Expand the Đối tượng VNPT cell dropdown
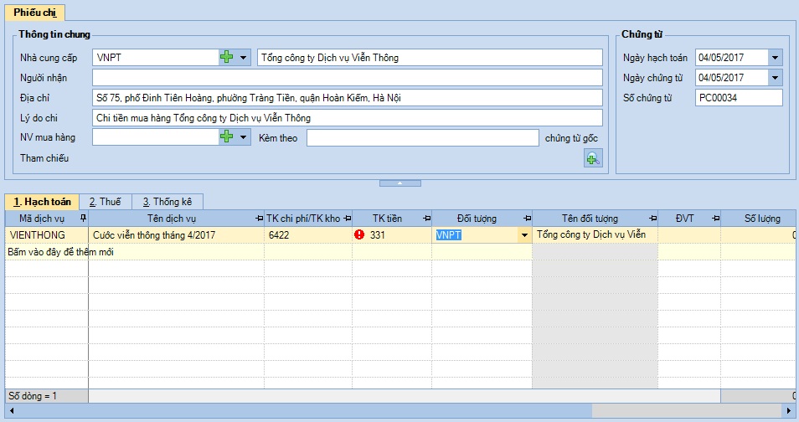799x422 pixels. [x=524, y=235]
